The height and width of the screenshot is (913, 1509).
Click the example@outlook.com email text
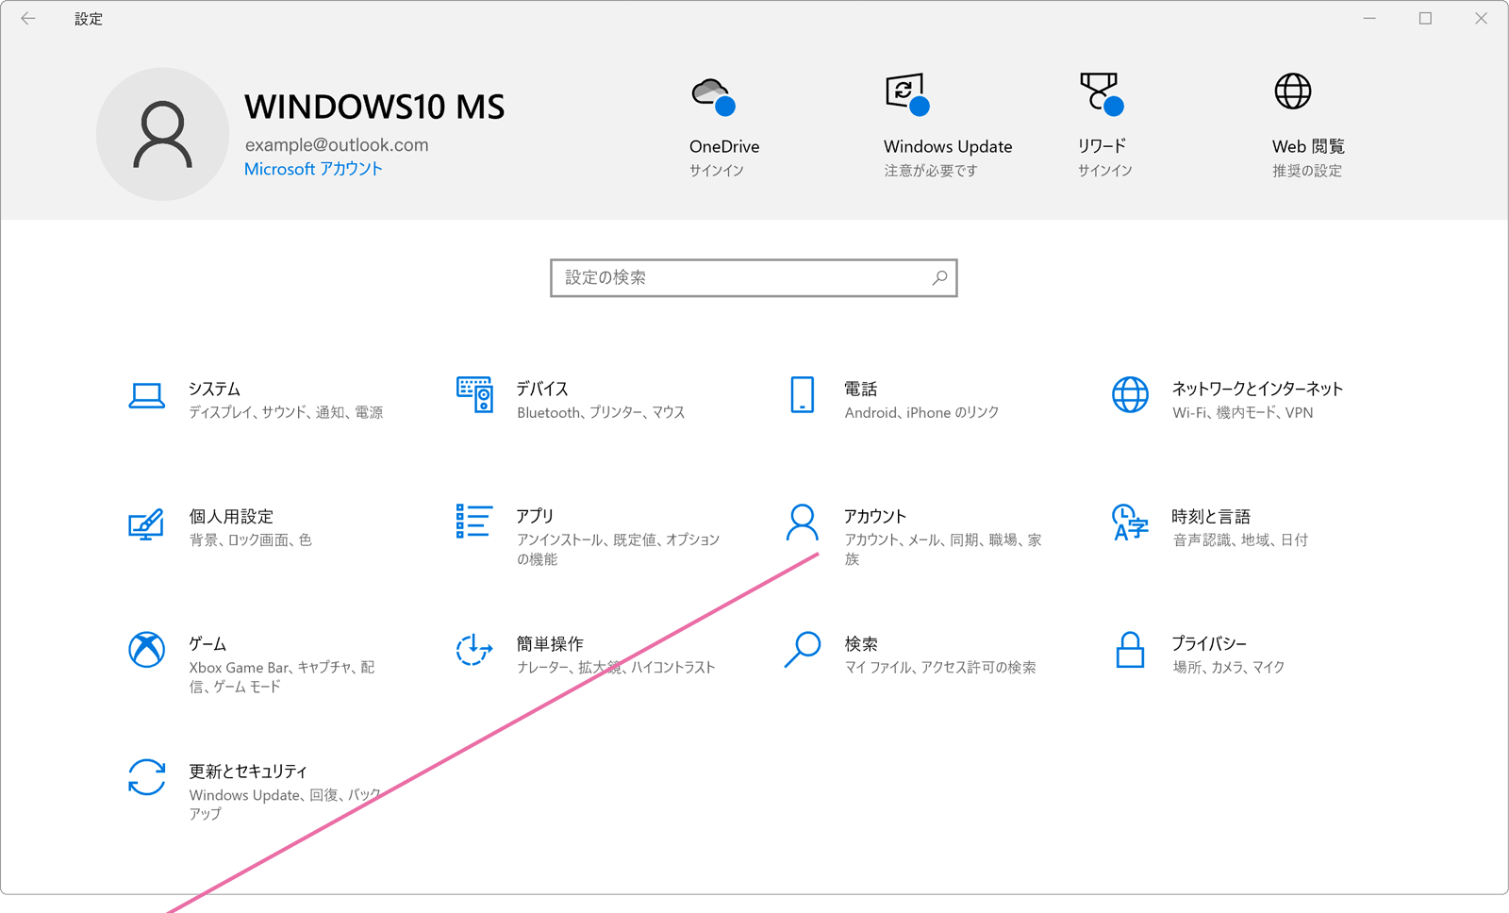pyautogui.click(x=337, y=144)
